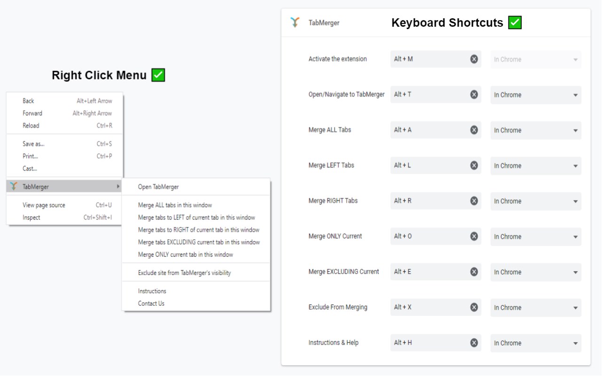
Task: Click the Merge ONLY Current shortcut field
Action: (429, 236)
